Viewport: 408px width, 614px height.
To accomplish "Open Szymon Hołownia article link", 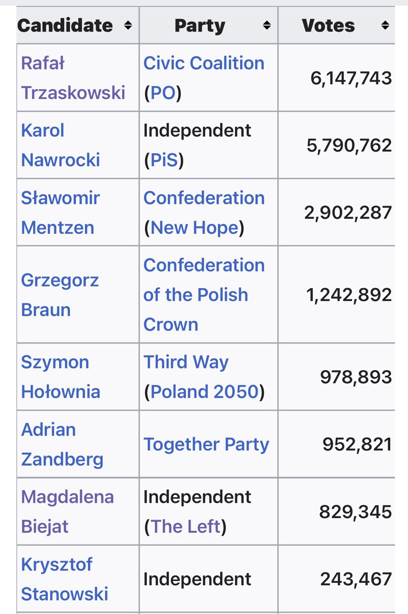I will [x=60, y=377].
